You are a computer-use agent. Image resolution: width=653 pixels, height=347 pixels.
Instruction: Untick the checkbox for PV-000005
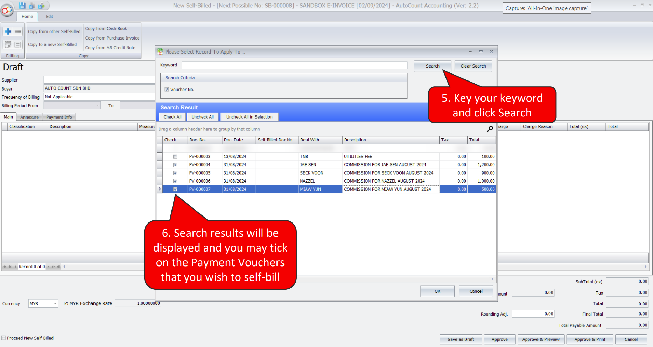(175, 173)
